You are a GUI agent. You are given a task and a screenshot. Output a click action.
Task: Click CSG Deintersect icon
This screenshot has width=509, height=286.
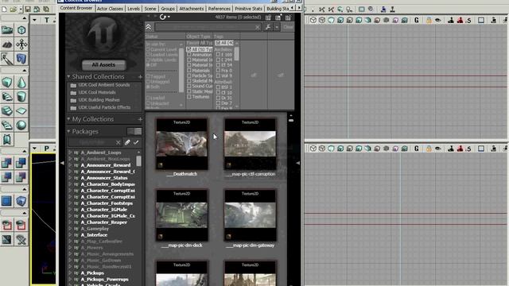[x=21, y=177]
